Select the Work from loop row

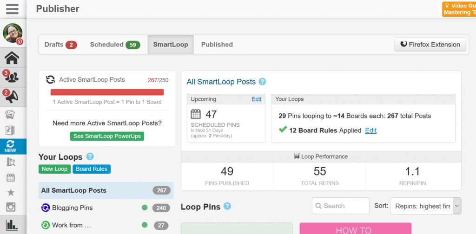click(106, 225)
